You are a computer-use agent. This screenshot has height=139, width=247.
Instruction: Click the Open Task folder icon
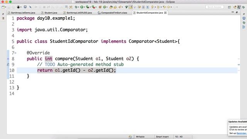115,7
